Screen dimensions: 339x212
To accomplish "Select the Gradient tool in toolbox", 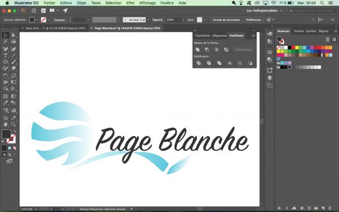I will tap(14, 96).
